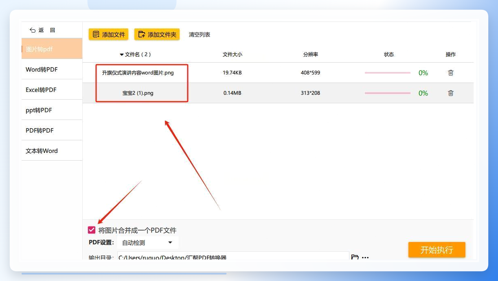Click the 文件大小 column header
498x281 pixels.
233,54
